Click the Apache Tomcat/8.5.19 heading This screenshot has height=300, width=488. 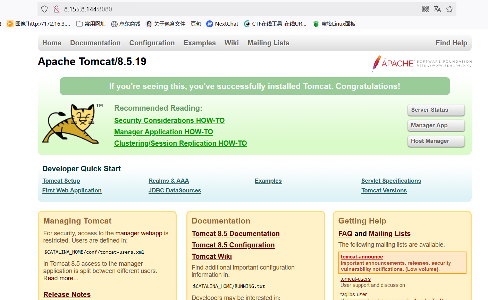pos(92,62)
